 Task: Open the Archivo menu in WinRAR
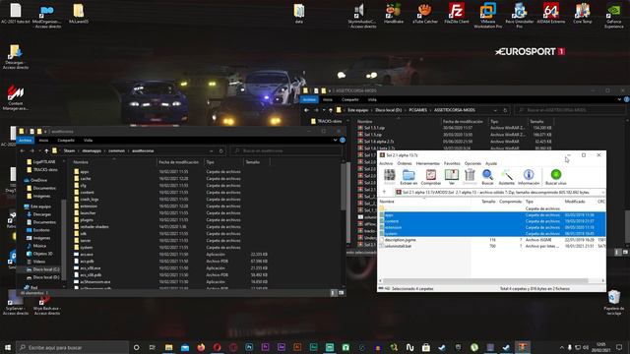pos(386,163)
